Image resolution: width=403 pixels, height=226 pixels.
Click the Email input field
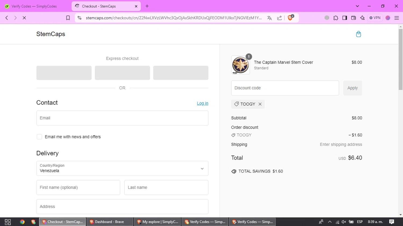coord(122,118)
